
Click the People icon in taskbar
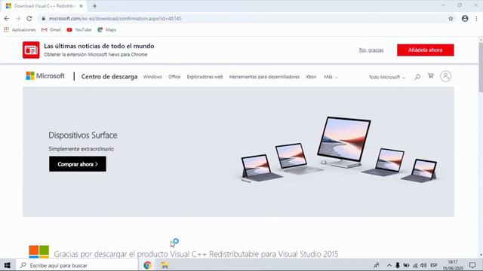click(377, 266)
